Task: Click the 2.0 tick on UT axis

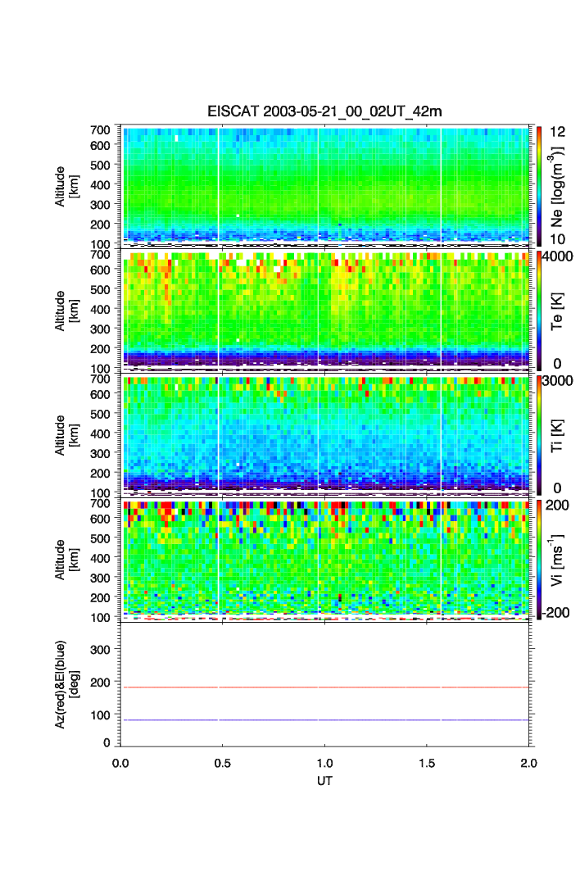Action: (x=528, y=763)
